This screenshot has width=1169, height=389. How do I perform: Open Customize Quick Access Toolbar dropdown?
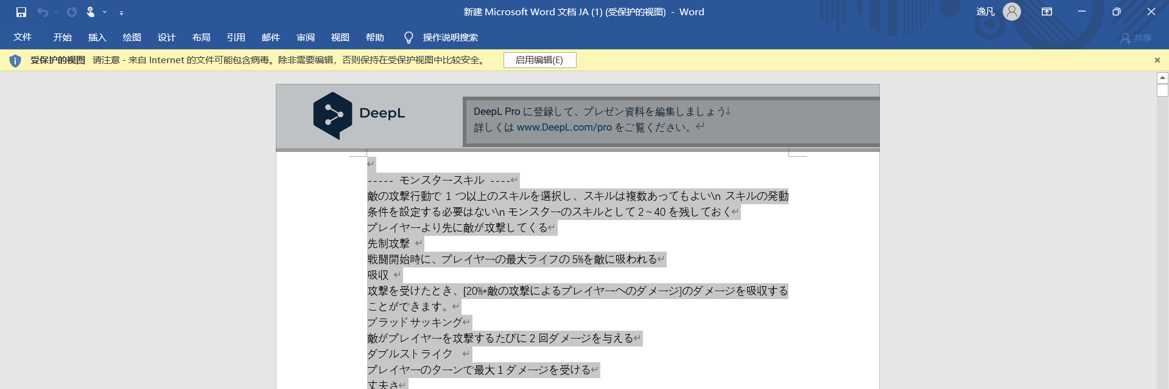click(121, 12)
